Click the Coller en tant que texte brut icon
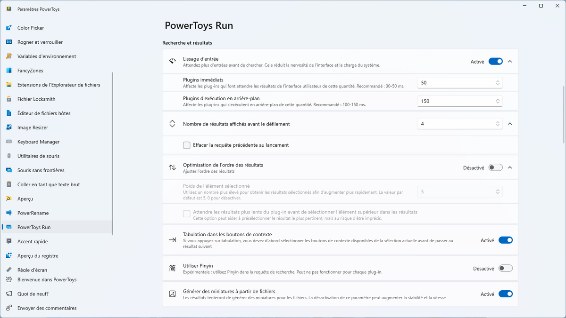Image resolution: width=566 pixels, height=318 pixels. coord(8,184)
